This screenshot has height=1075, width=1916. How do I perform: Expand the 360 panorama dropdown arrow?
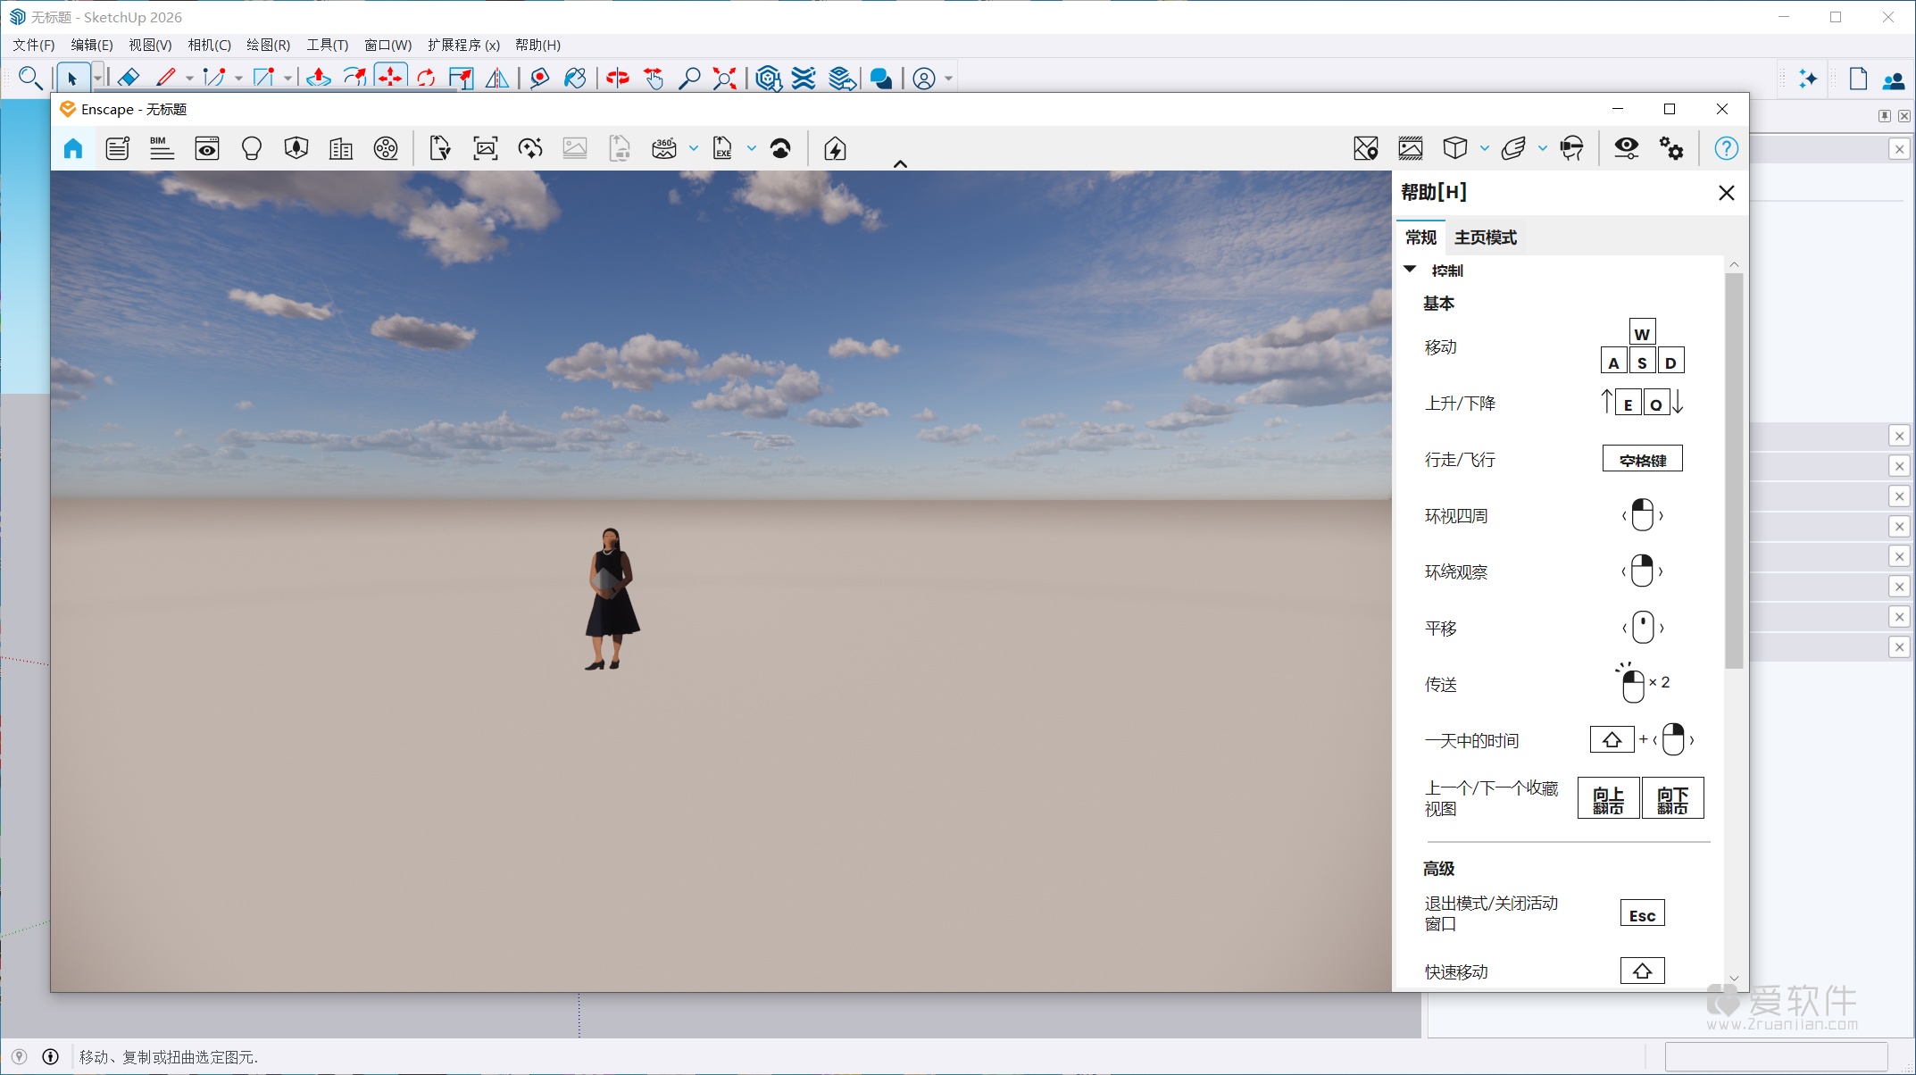pos(694,150)
